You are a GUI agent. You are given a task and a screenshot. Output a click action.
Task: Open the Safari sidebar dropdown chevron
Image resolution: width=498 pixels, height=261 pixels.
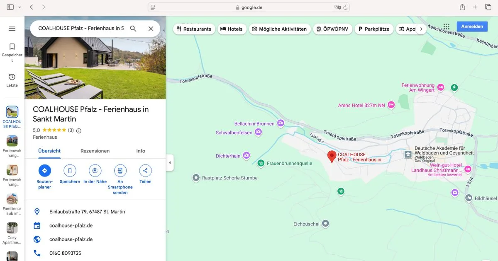(x=20, y=7)
